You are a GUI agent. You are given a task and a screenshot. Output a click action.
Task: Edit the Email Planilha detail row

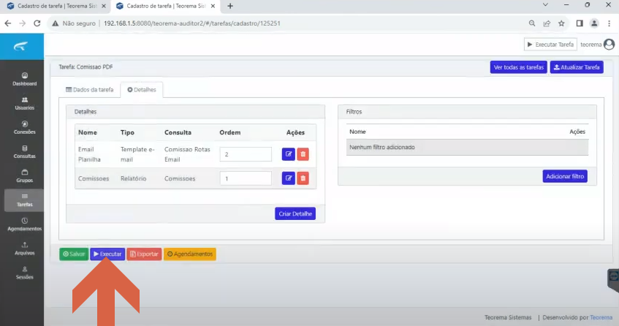point(289,154)
